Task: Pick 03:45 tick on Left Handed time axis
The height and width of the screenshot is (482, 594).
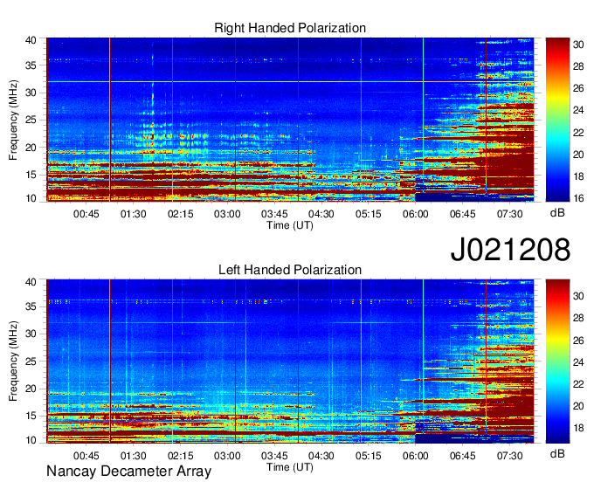Action: tap(274, 456)
